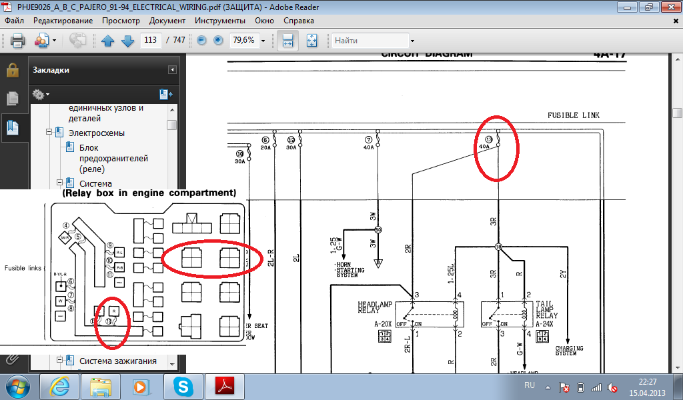Click the muted volume tray icon
The image size is (683, 400).
[x=612, y=387]
